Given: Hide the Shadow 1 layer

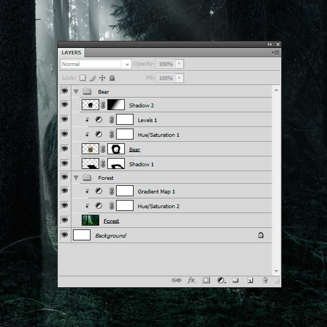Looking at the screenshot, I should coord(65,163).
